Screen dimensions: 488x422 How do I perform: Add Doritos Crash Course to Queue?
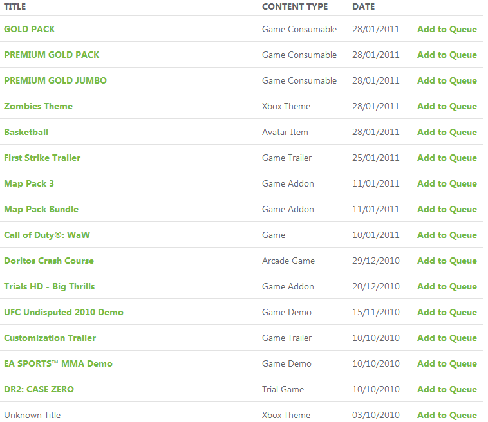447,261
